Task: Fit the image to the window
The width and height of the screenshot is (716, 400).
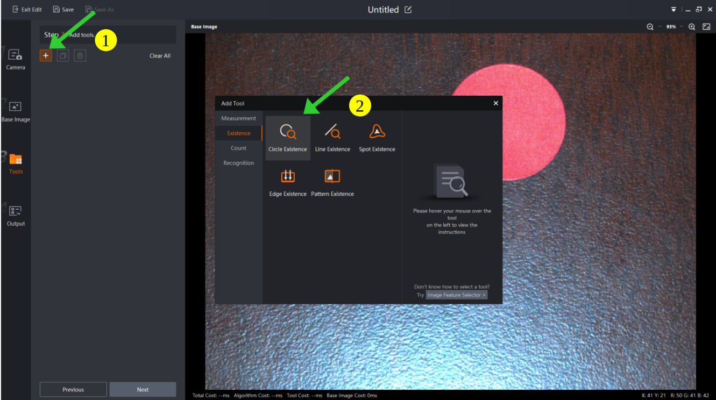Action: (x=706, y=27)
